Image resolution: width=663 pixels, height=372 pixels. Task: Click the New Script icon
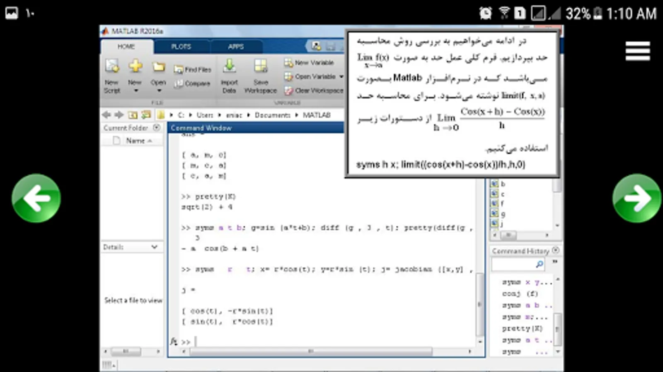pos(112,66)
